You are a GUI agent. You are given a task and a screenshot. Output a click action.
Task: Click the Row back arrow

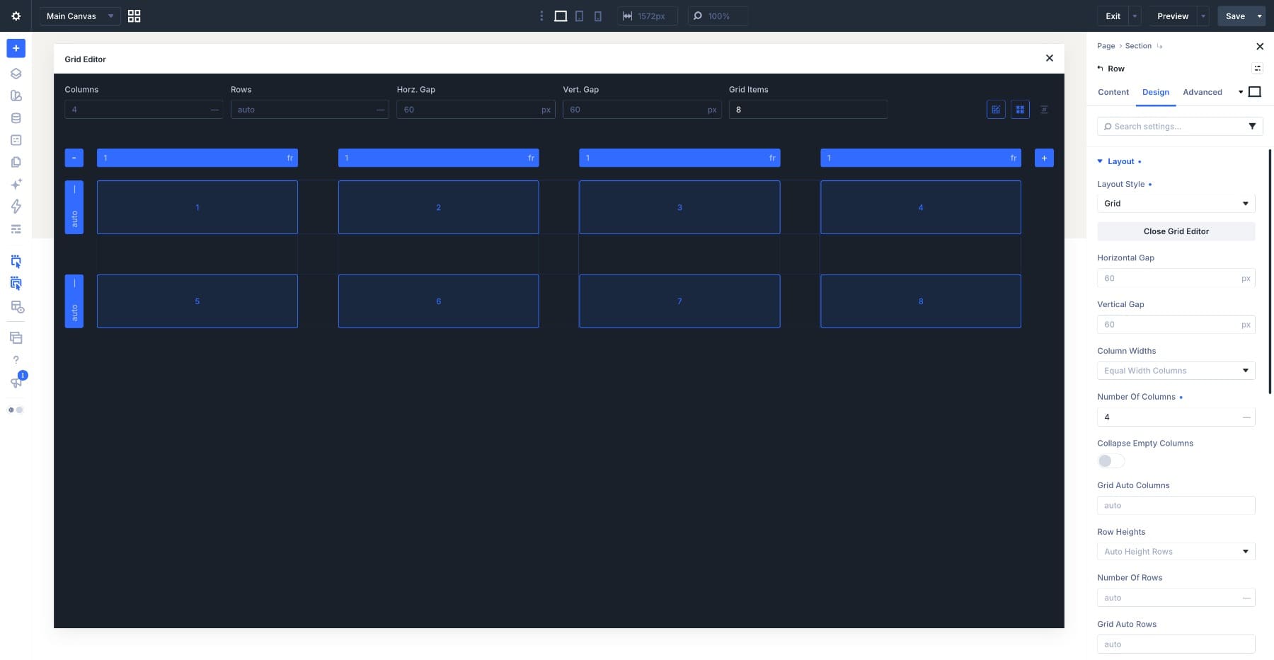[1100, 69]
